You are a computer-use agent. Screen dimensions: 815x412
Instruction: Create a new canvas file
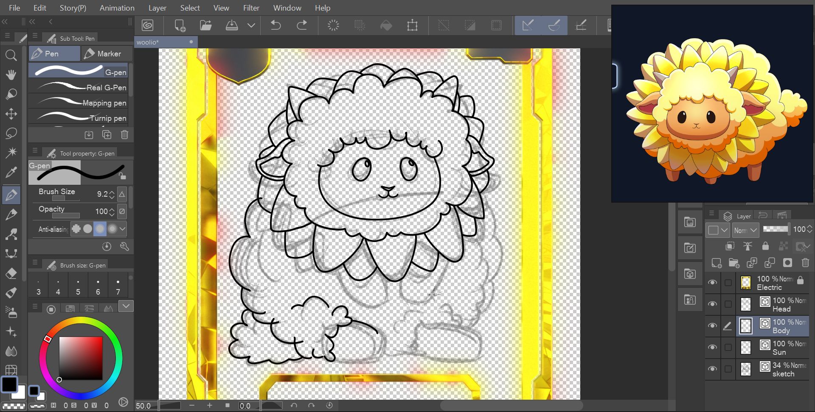pyautogui.click(x=180, y=25)
